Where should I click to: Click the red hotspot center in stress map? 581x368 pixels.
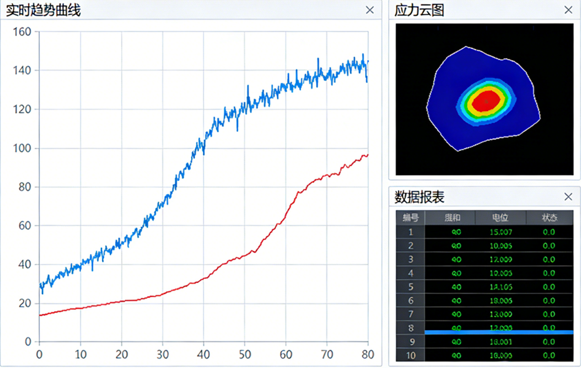[x=485, y=101]
